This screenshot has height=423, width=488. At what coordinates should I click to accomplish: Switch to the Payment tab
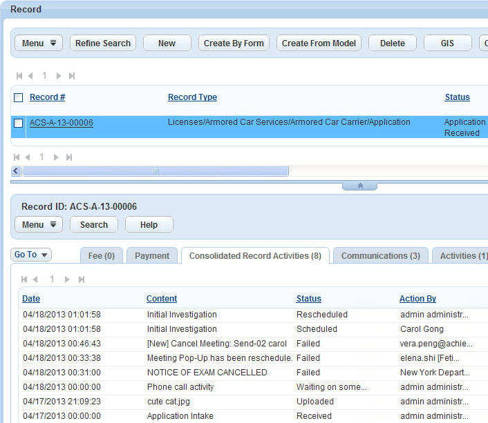coord(152,255)
